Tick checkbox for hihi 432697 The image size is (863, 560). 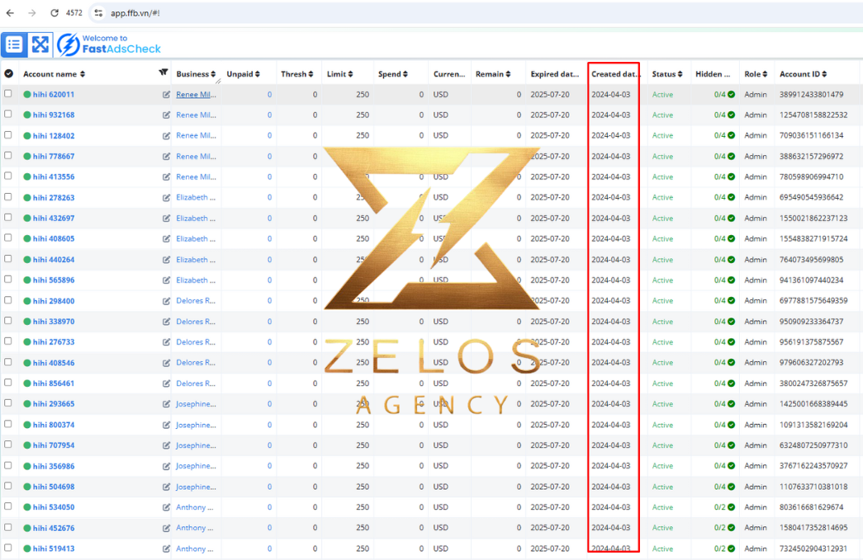tap(7, 217)
